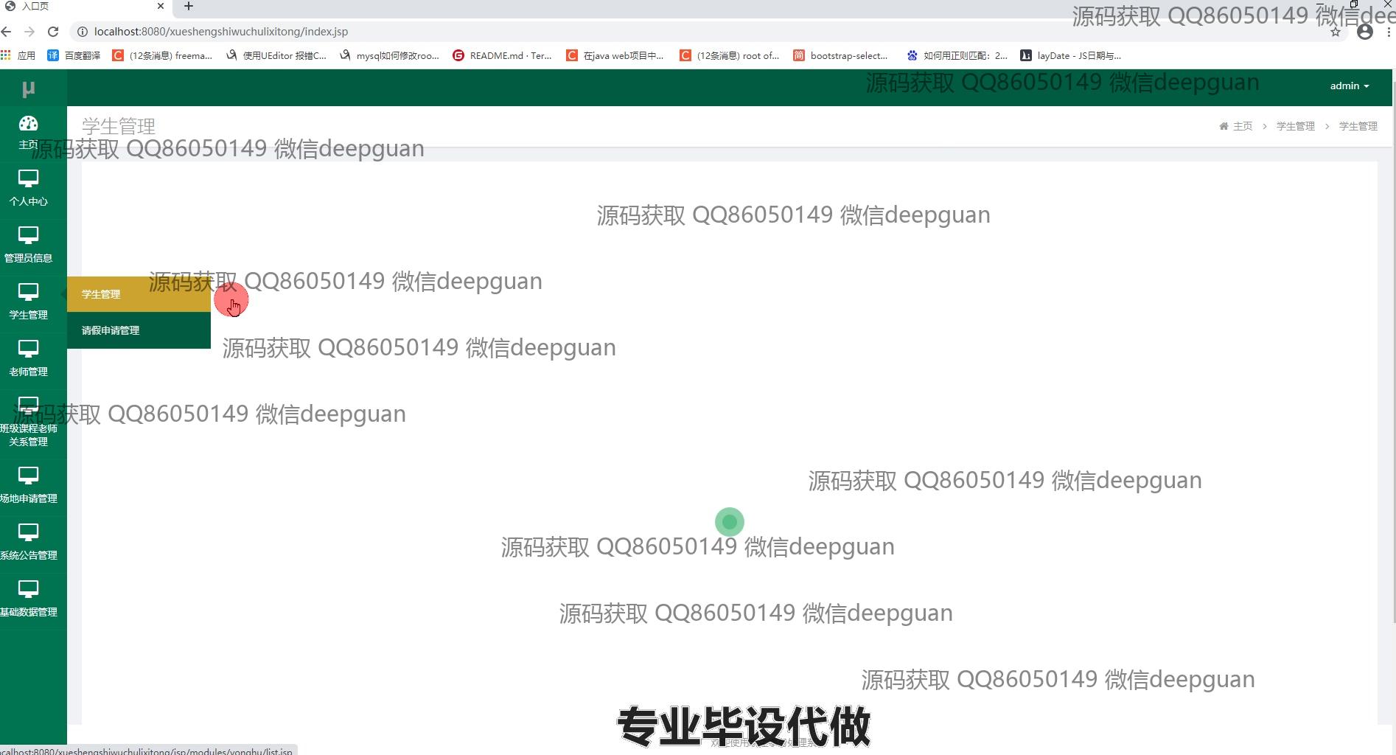Open the README.md bookmark
The width and height of the screenshot is (1396, 755).
pos(502,55)
